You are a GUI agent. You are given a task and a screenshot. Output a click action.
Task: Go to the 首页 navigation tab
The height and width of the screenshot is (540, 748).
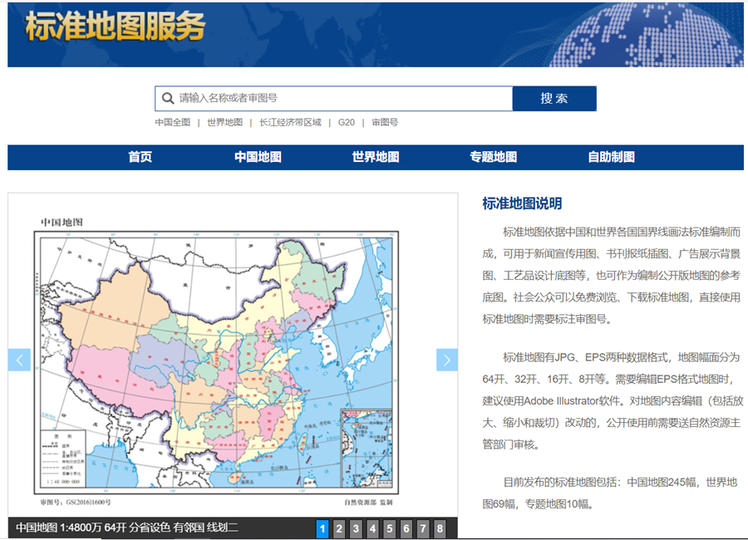pos(140,157)
